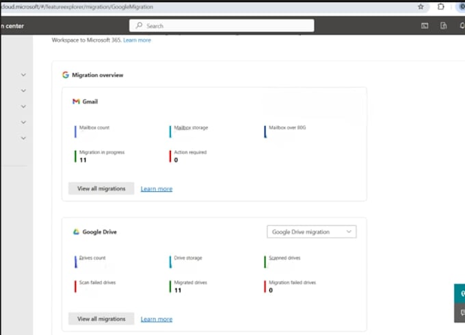Viewport: 465px width, 335px height.
Task: Click the 'Drives count' label
Action: pos(92,258)
